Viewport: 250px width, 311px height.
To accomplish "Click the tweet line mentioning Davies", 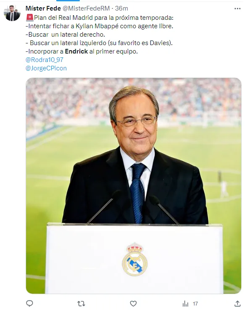I will [x=99, y=43].
